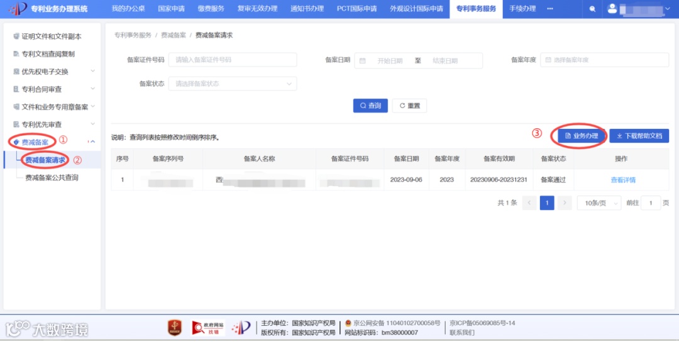Go to previous page arrow
The width and height of the screenshot is (679, 342).
point(529,203)
